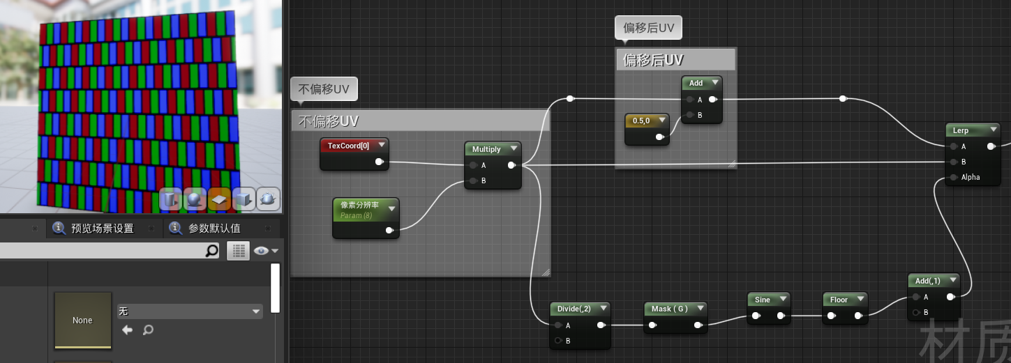This screenshot has width=1011, height=363.
Task: Select the teapot custom mesh preview icon
Action: [x=269, y=199]
